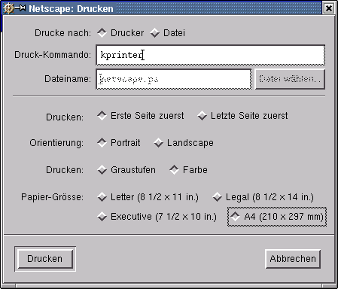Click the Drucken button
This screenshot has width=338, height=289.
point(45,259)
